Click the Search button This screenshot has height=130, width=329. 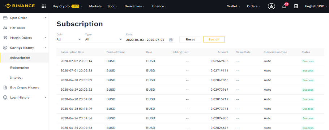coord(214,39)
